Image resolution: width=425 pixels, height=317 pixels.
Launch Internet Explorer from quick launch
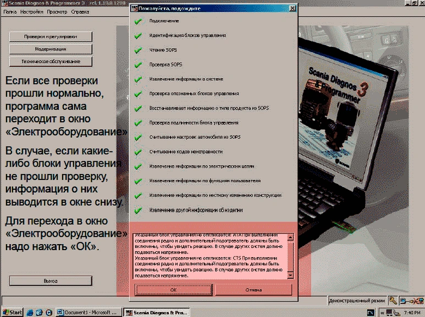coord(29,313)
